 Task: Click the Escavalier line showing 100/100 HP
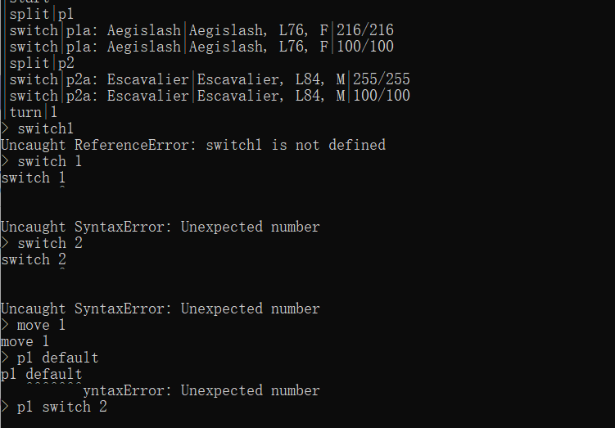210,96
